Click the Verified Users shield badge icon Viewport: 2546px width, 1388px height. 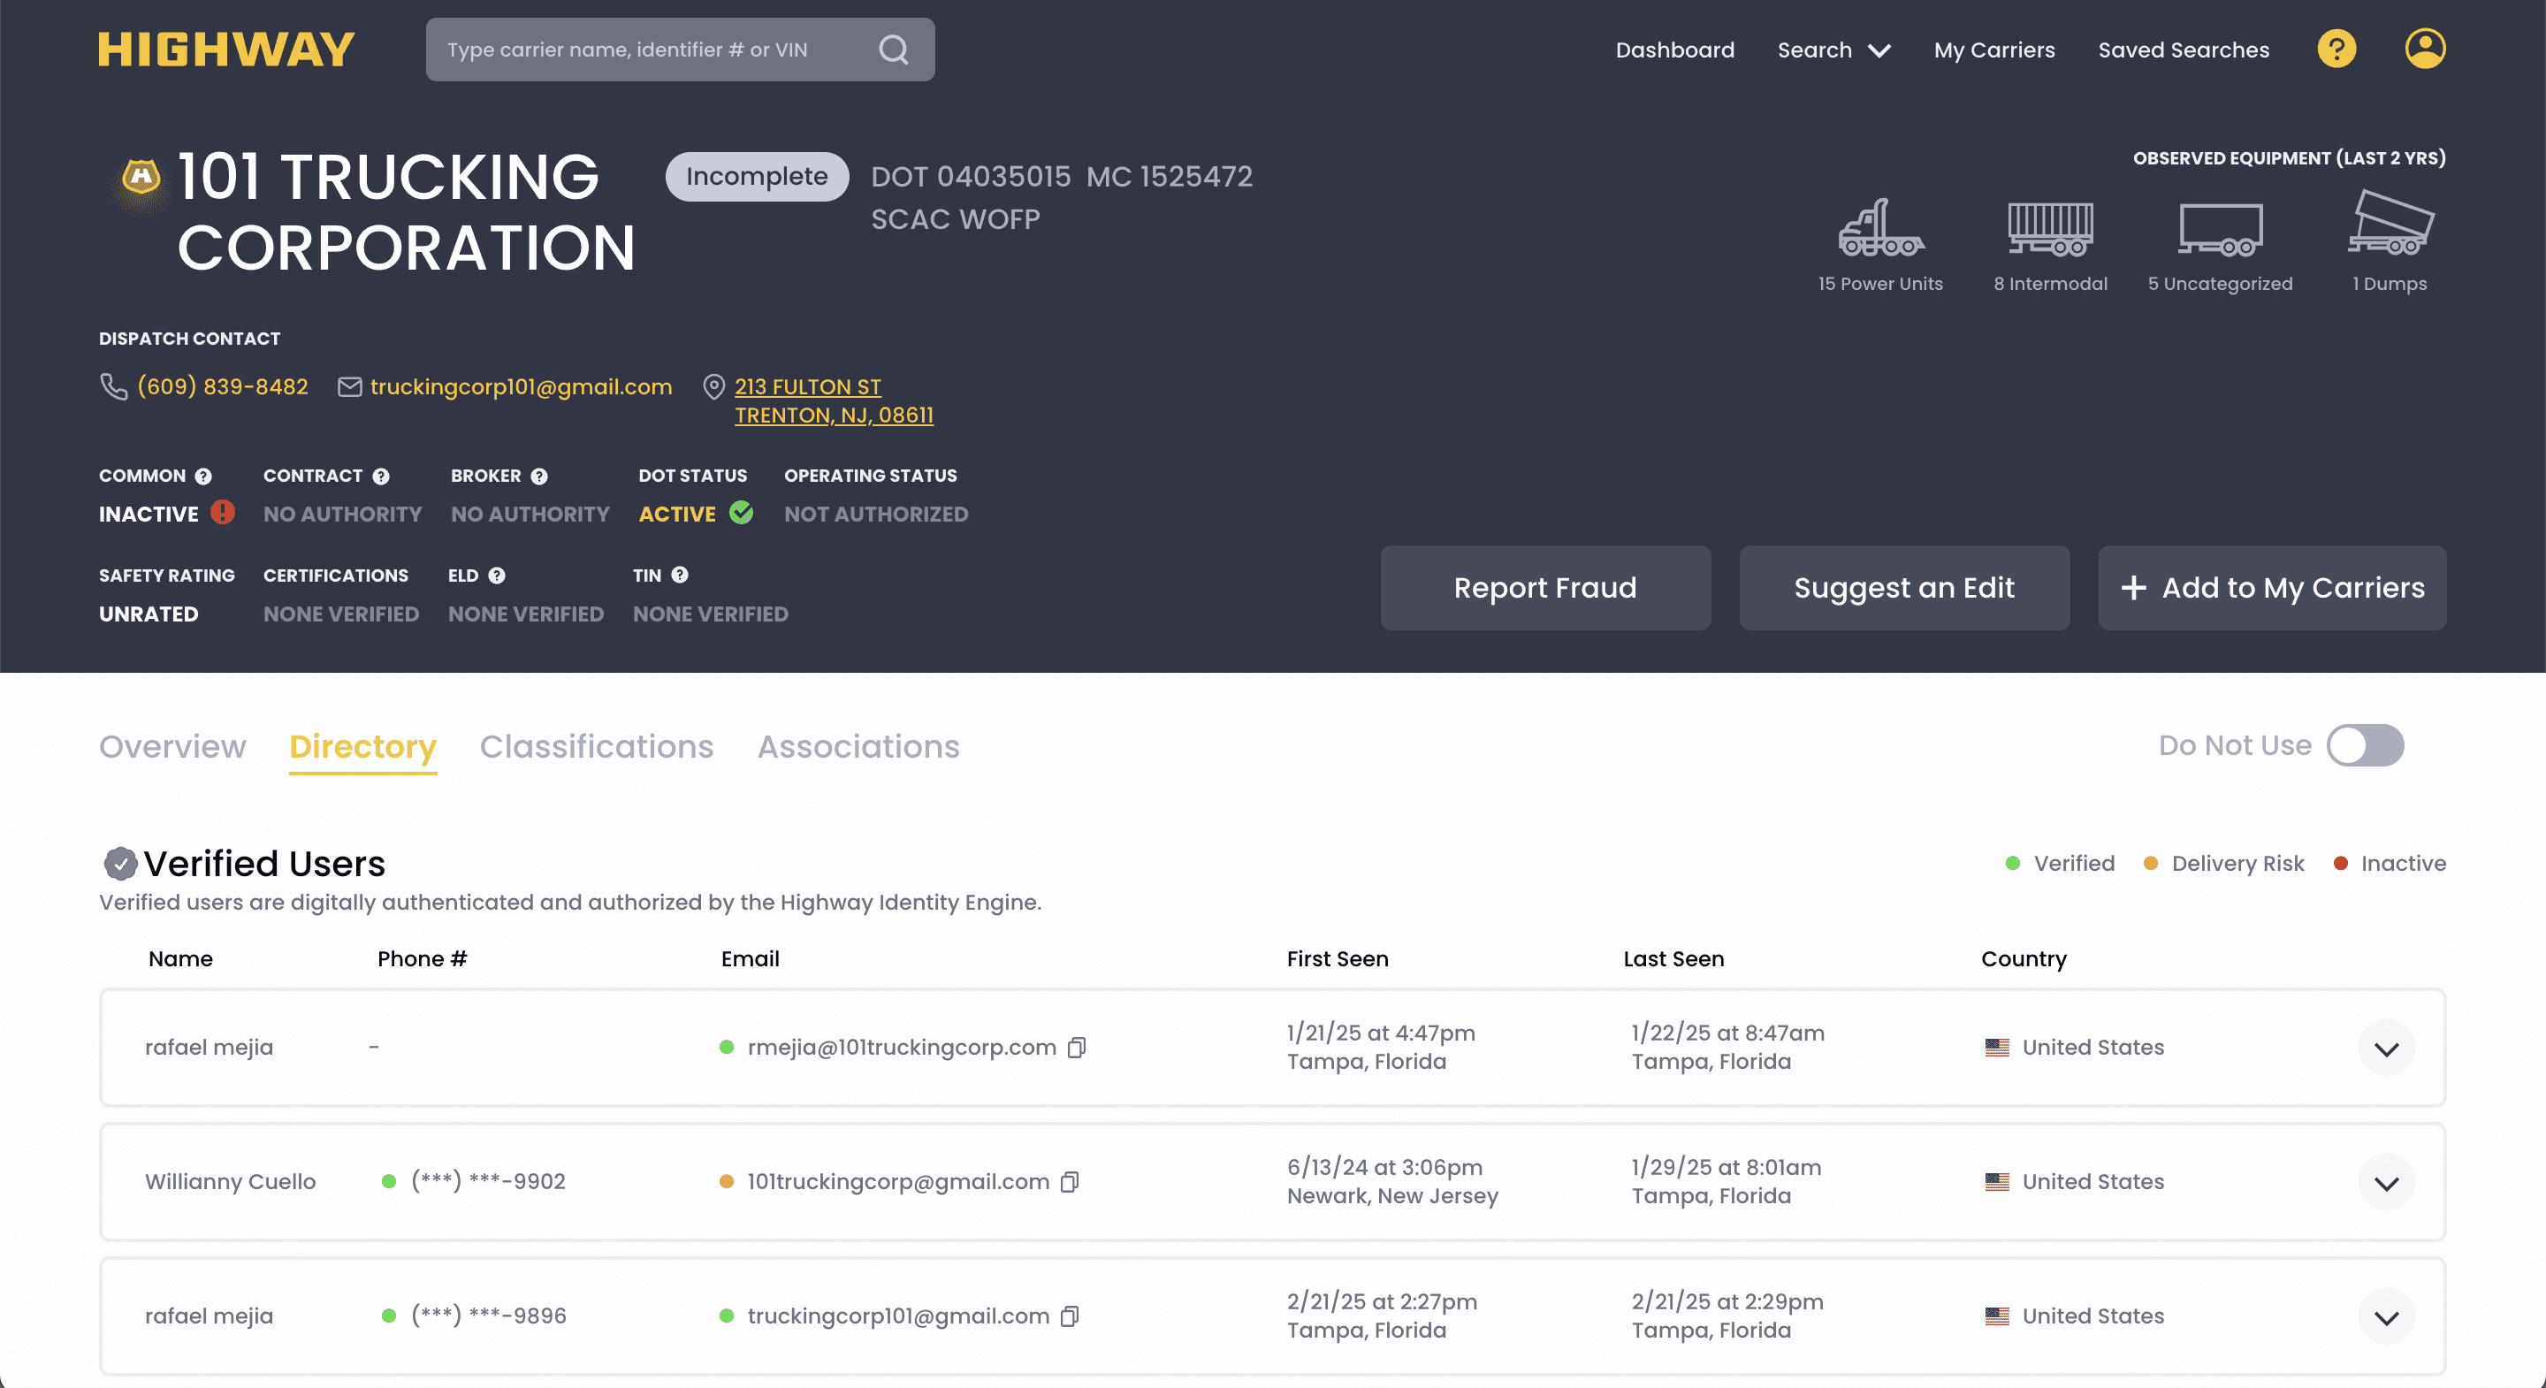click(120, 864)
